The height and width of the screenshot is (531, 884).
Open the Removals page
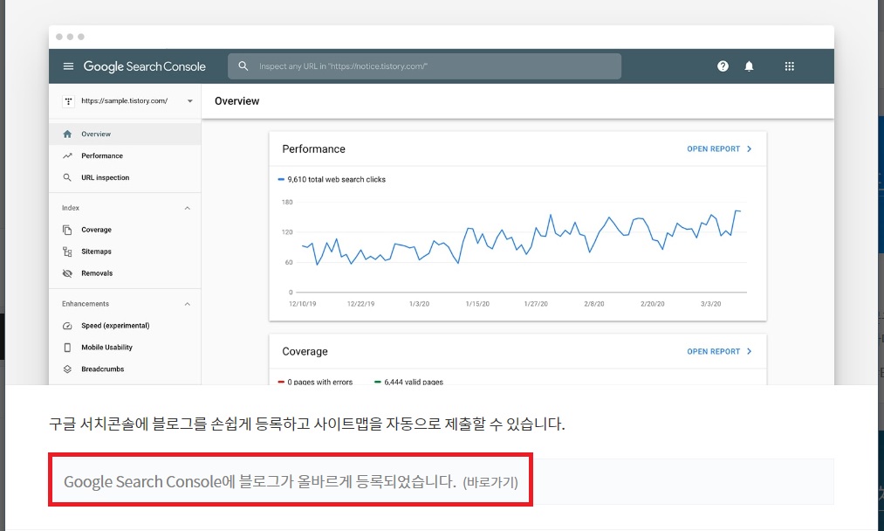point(97,272)
